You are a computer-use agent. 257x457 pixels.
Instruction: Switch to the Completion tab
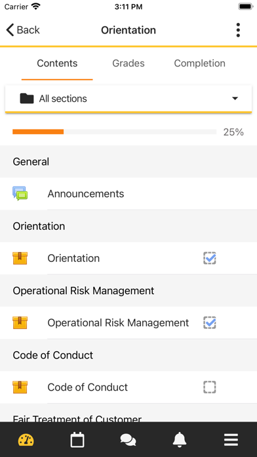[200, 63]
